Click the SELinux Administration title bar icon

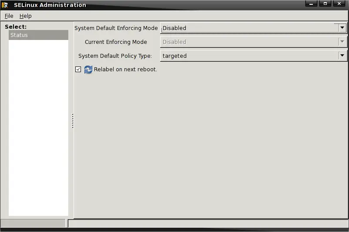(x=5, y=5)
